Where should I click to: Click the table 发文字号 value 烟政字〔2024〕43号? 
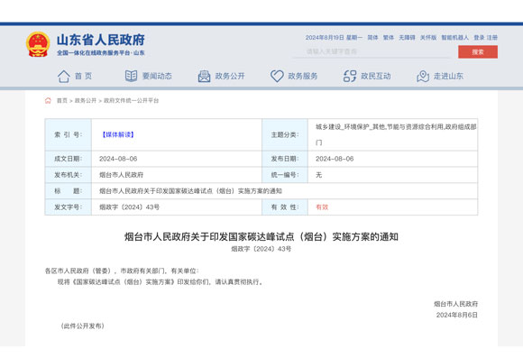tap(130, 207)
